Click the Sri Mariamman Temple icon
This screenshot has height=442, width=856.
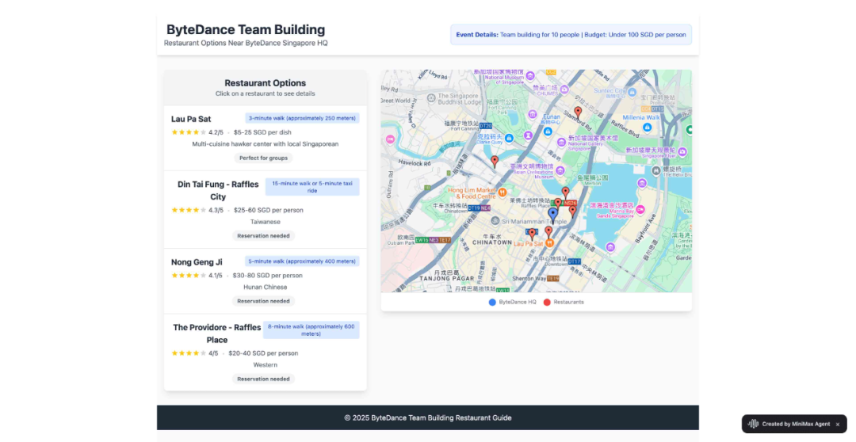coord(495,221)
